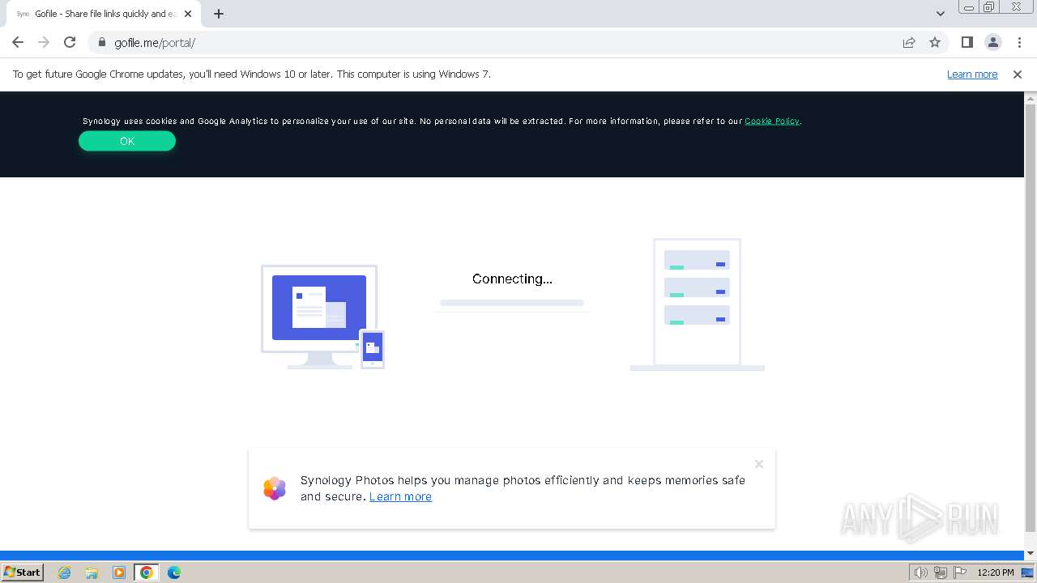Click the page vertical scrollbar
Image resolution: width=1037 pixels, height=583 pixels.
pos(1031,317)
